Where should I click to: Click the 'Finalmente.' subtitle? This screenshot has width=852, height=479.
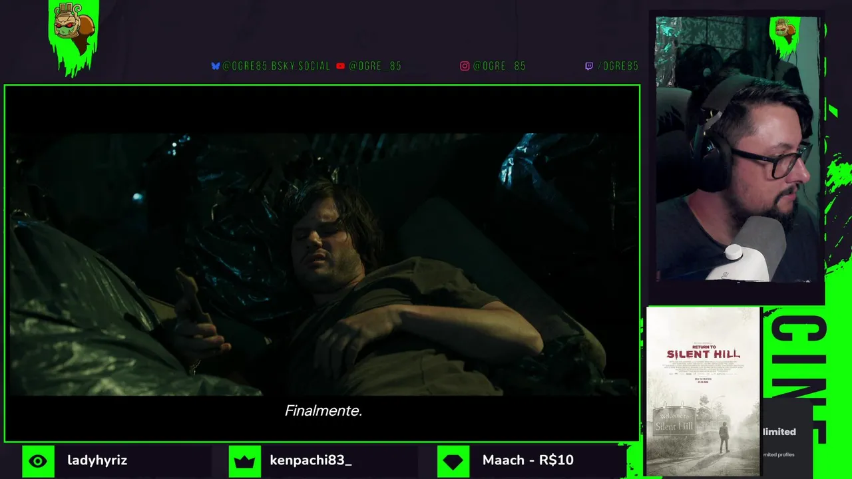323,410
